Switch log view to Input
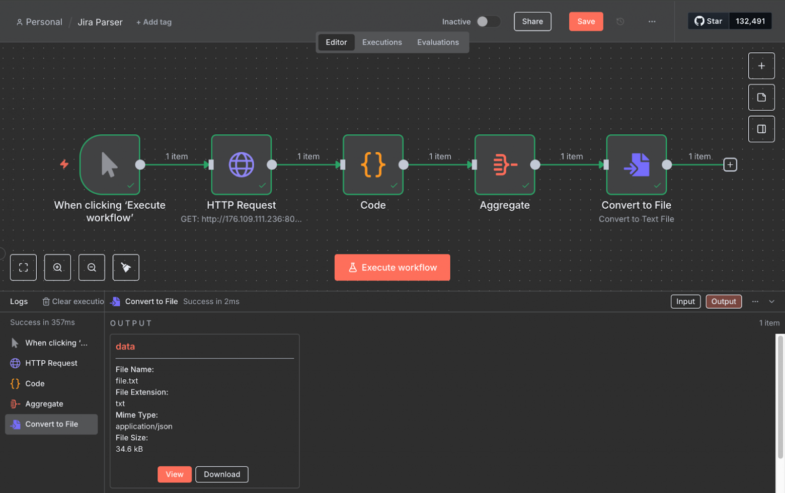The image size is (785, 493). [x=685, y=301]
